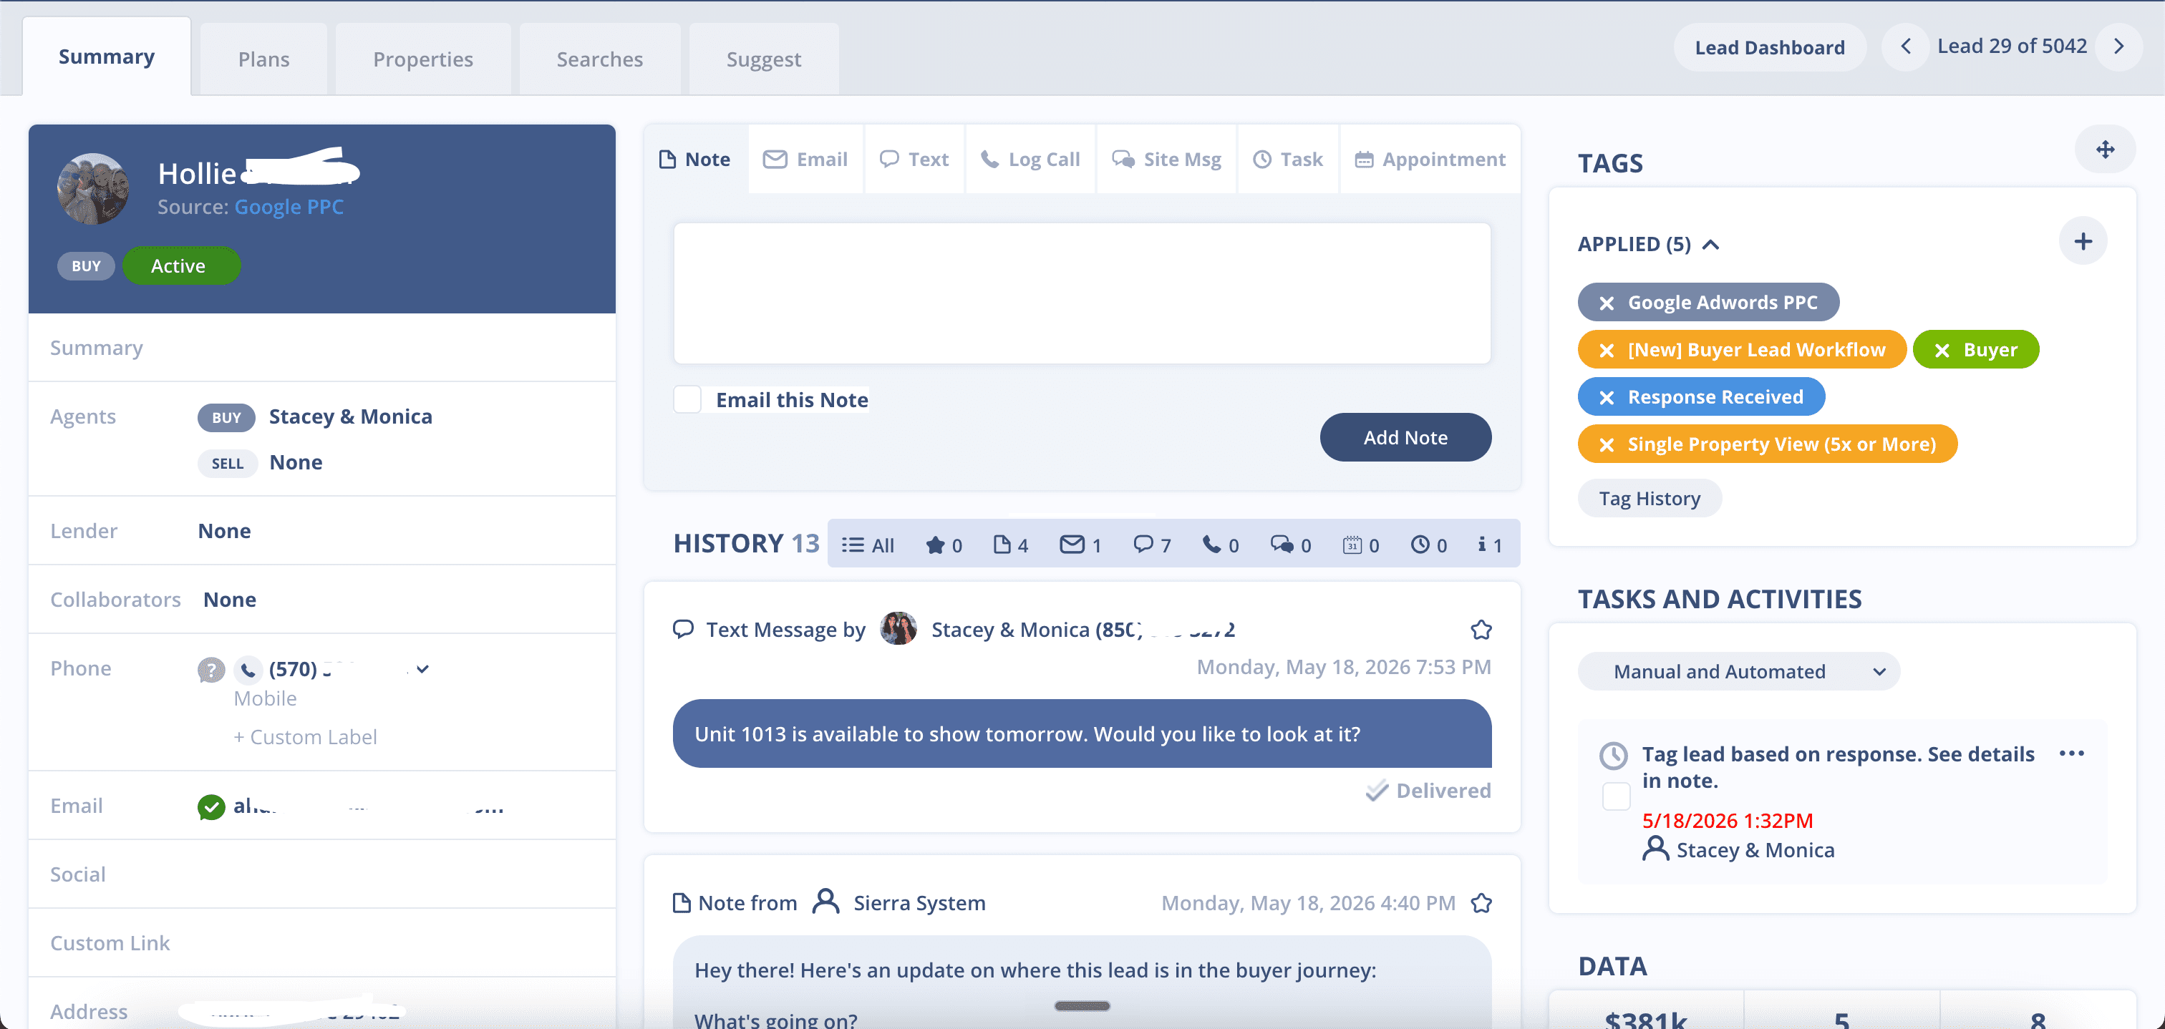Open task options three-dot menu
Image resolution: width=2165 pixels, height=1029 pixels.
[2071, 754]
